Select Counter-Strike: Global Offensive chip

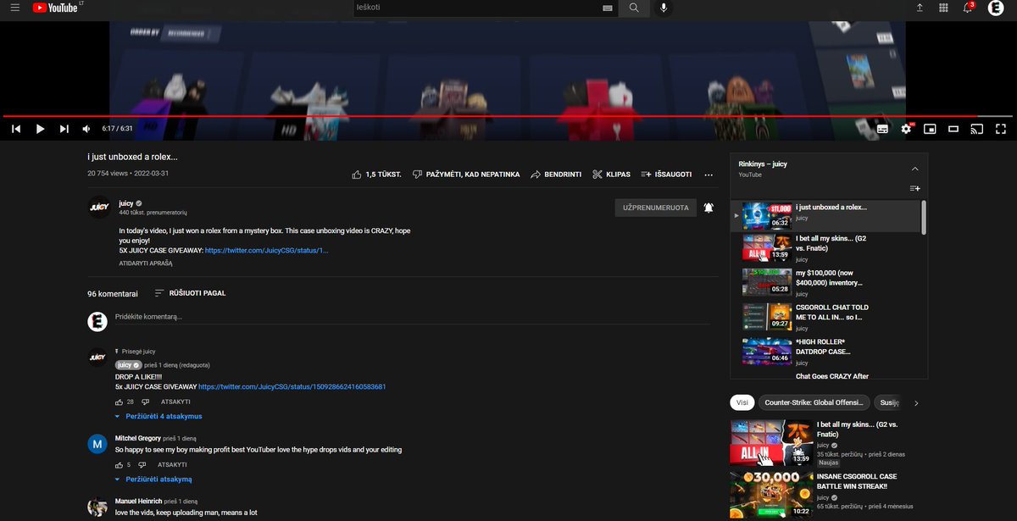813,403
